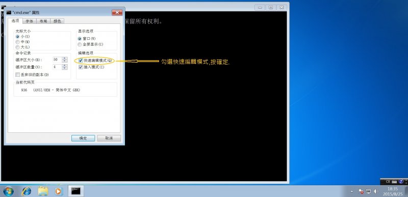This screenshot has height=197, width=408.
Task: Click the buffer count field showing 4
Action: (57, 67)
